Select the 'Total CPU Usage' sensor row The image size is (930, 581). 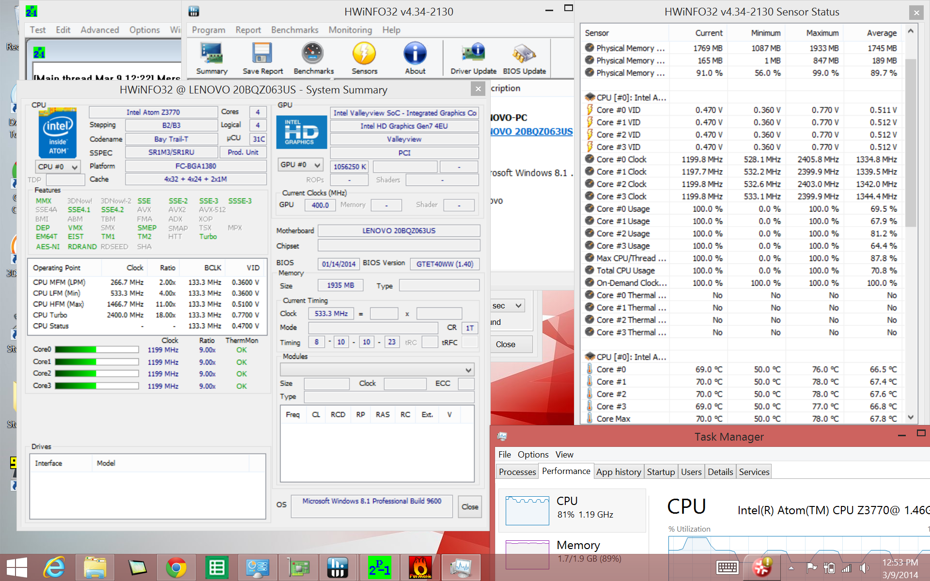pyautogui.click(x=741, y=271)
